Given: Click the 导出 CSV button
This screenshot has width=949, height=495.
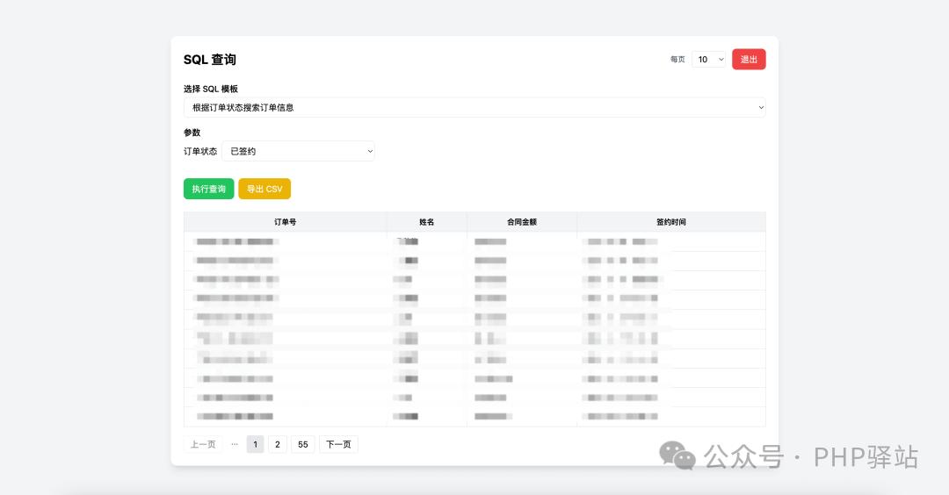Looking at the screenshot, I should (264, 189).
